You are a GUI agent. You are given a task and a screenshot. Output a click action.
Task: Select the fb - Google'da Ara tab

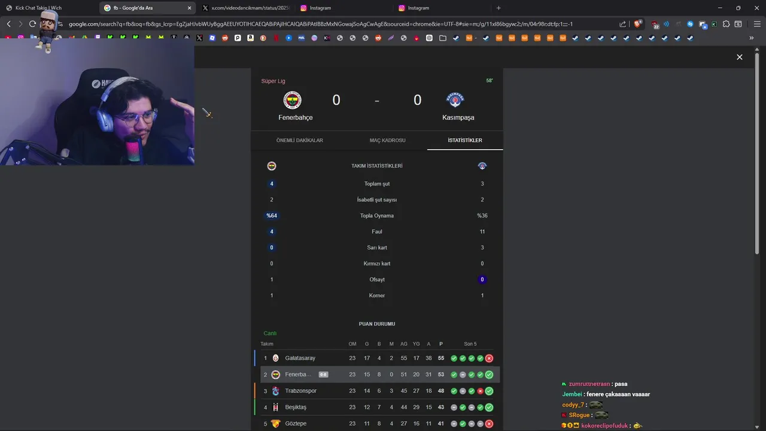[148, 8]
